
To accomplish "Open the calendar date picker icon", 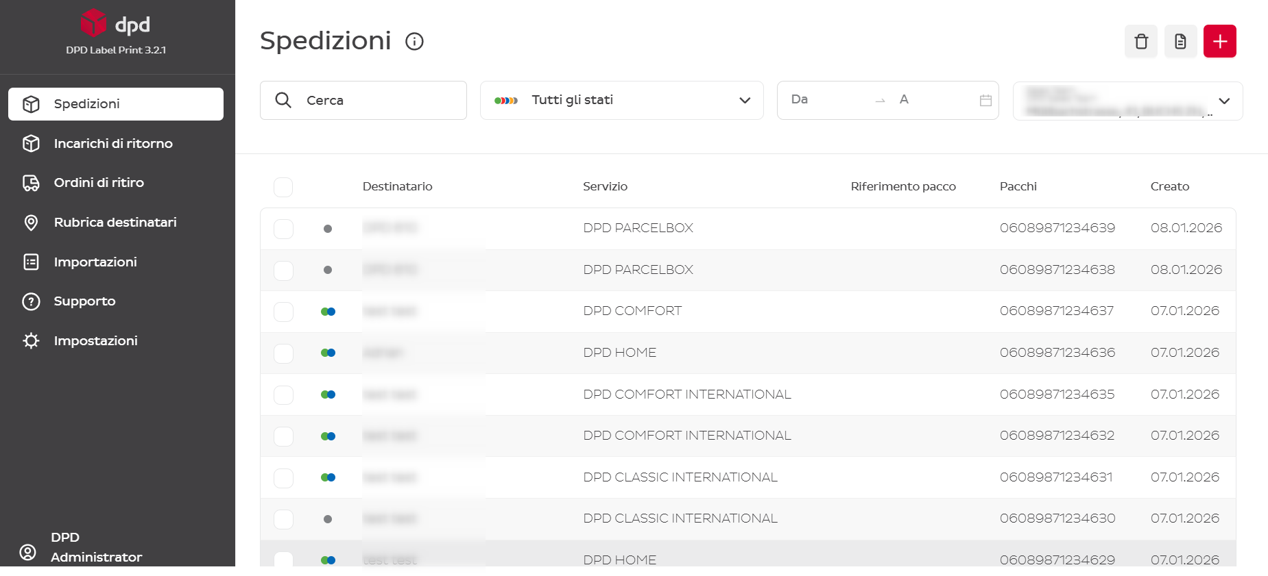I will 985,101.
